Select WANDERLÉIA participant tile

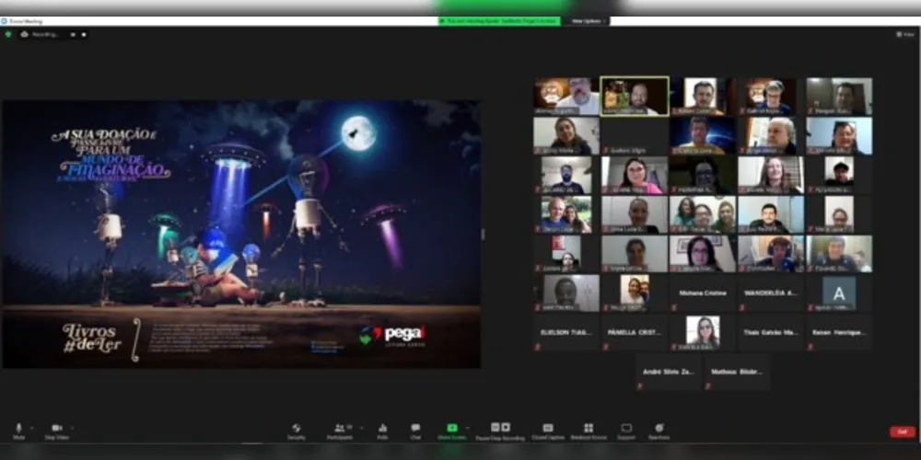click(x=771, y=293)
